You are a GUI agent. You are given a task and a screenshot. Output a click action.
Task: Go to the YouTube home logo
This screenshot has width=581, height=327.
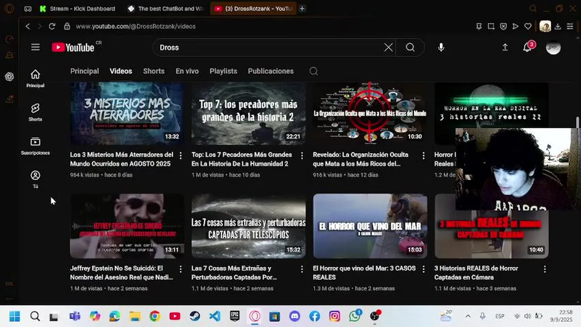coord(73,47)
